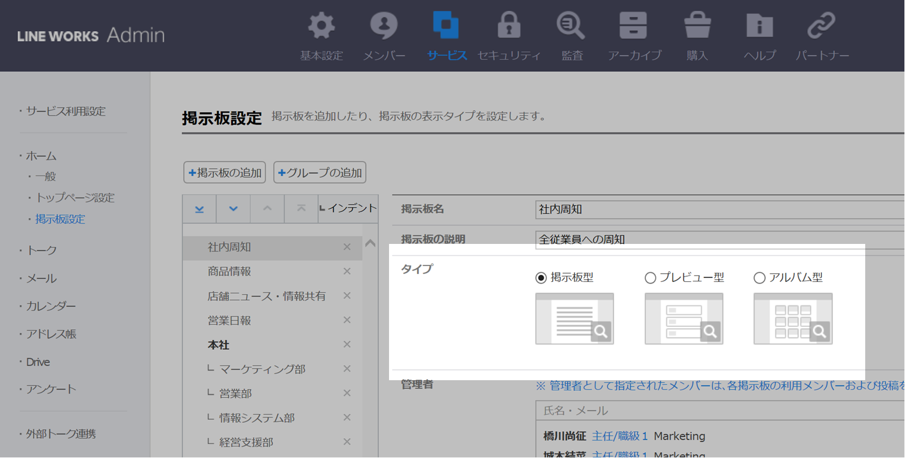Image resolution: width=905 pixels, height=458 pixels.
Task: Click the 掲示板の追加 button
Action: 225,173
